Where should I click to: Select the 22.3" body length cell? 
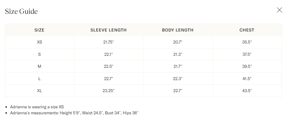point(178,79)
